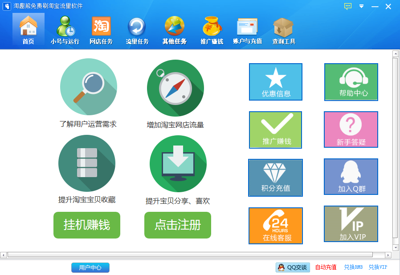Screen dimensions: 400x275
Task: Click the server 提升淘宝宝贝收藏 icon
Action: (87, 163)
